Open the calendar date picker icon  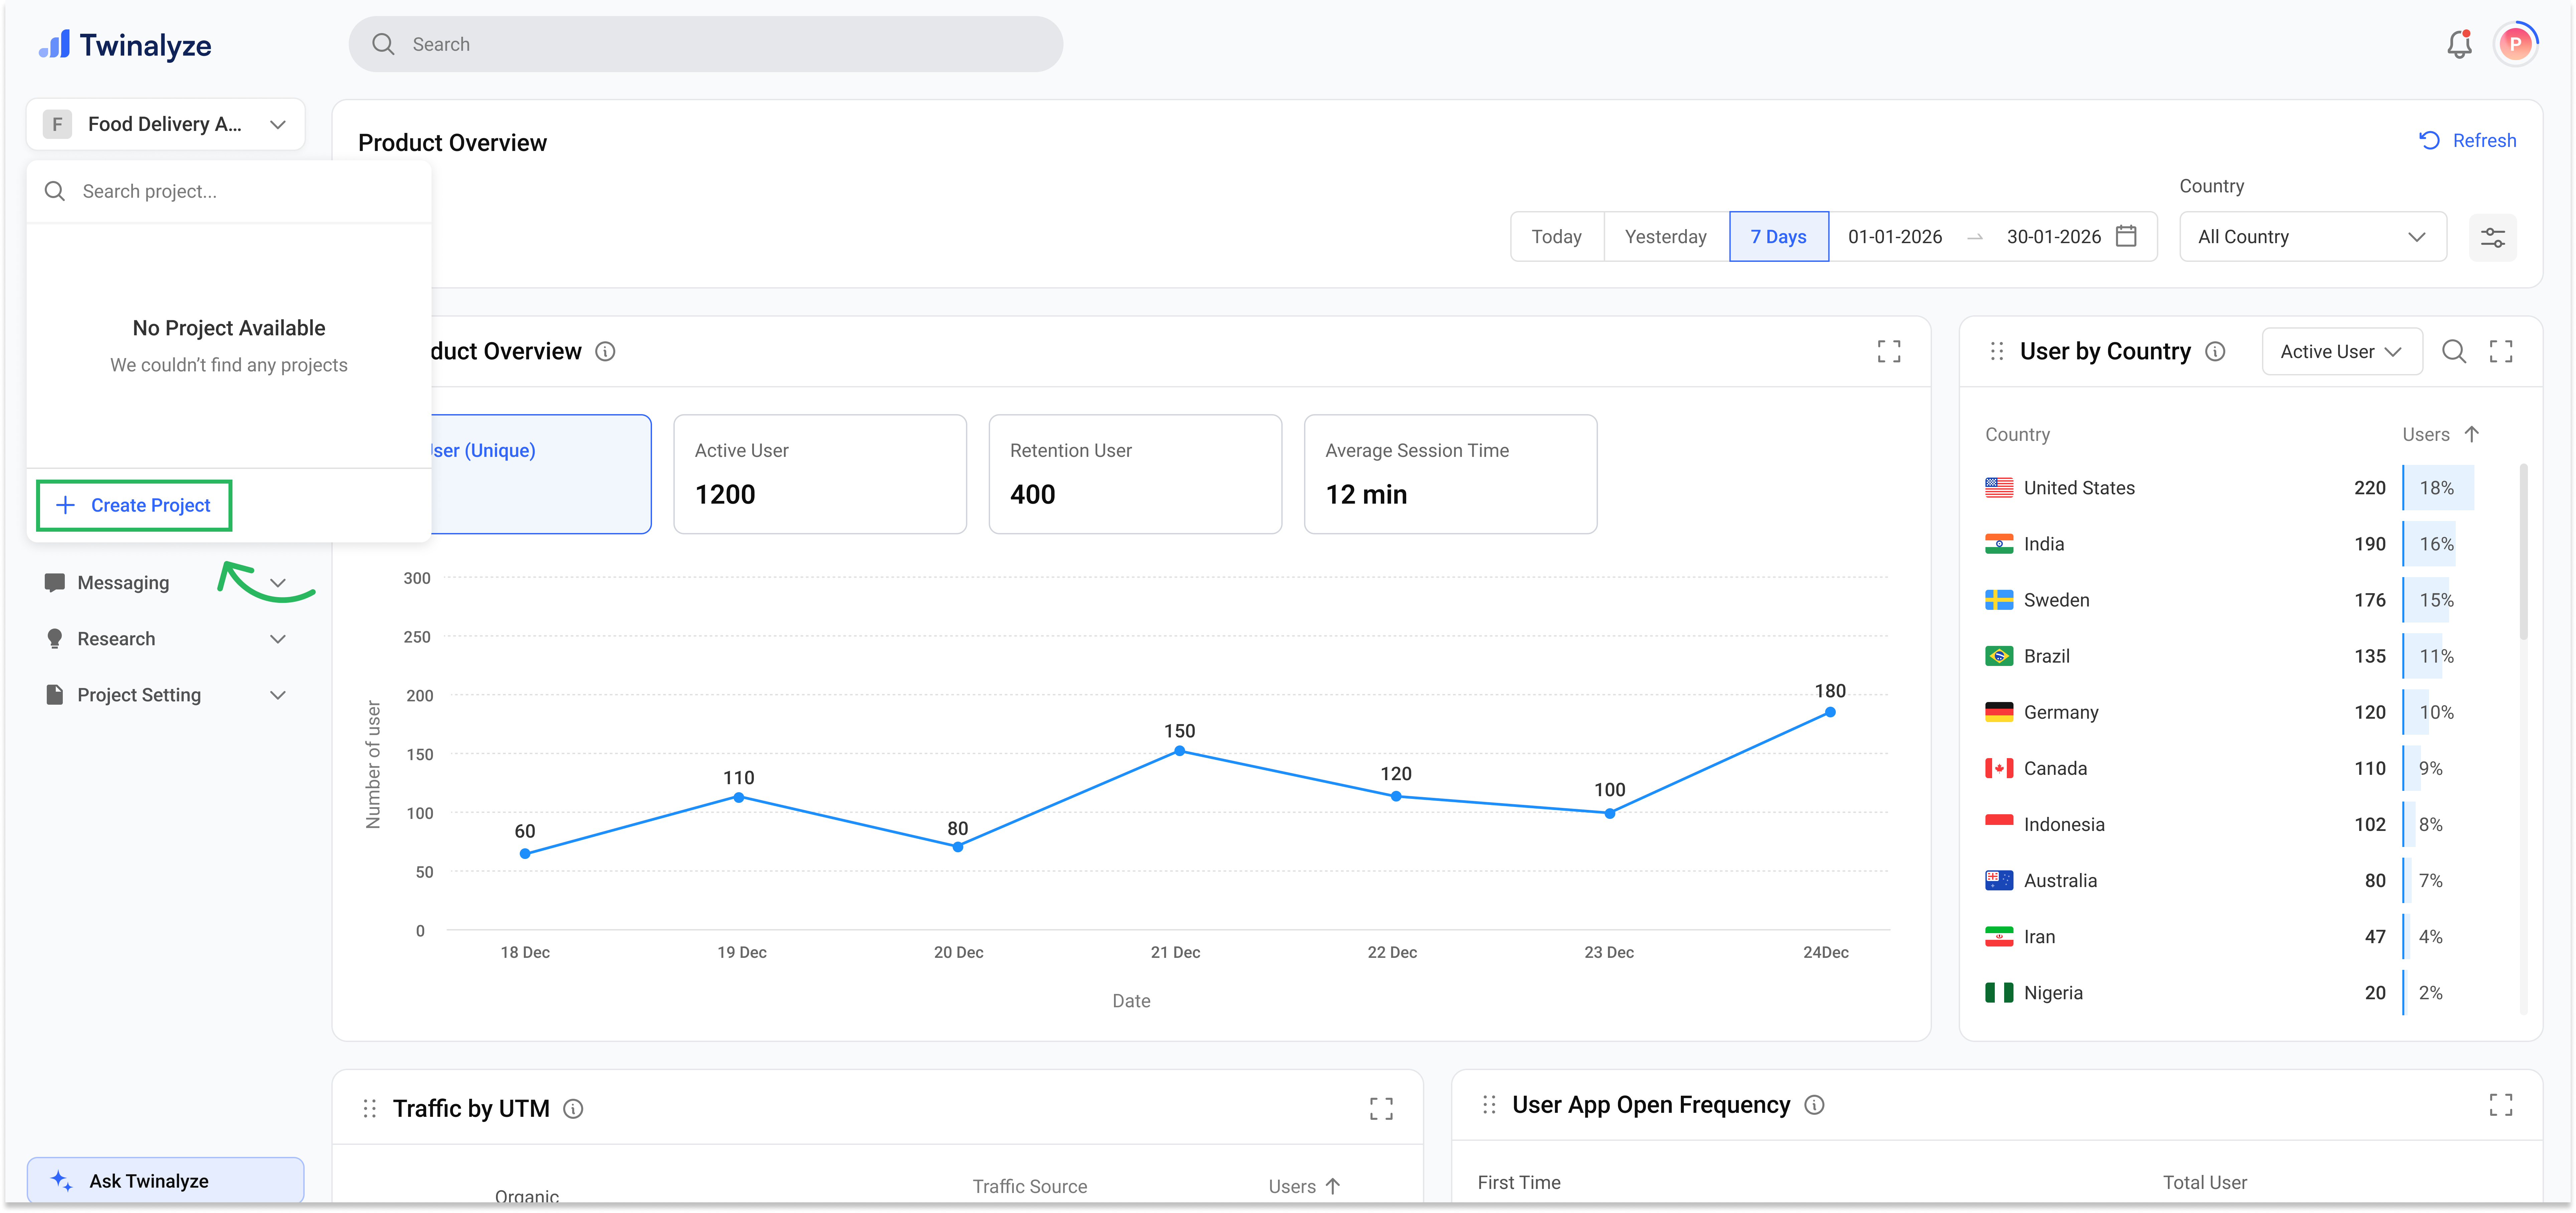click(x=2126, y=236)
